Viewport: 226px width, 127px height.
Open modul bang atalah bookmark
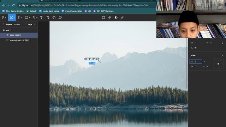72,11
